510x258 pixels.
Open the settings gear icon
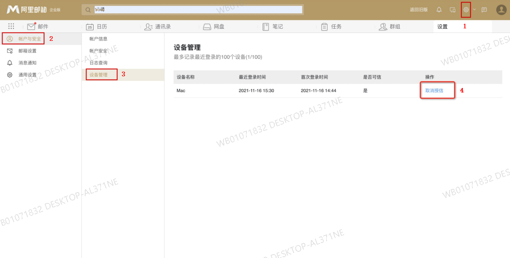(x=465, y=10)
